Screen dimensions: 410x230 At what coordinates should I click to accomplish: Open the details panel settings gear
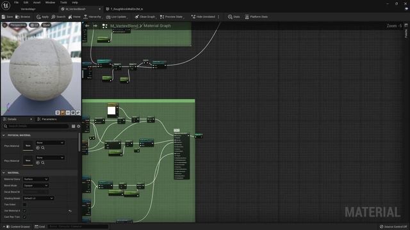point(78,126)
